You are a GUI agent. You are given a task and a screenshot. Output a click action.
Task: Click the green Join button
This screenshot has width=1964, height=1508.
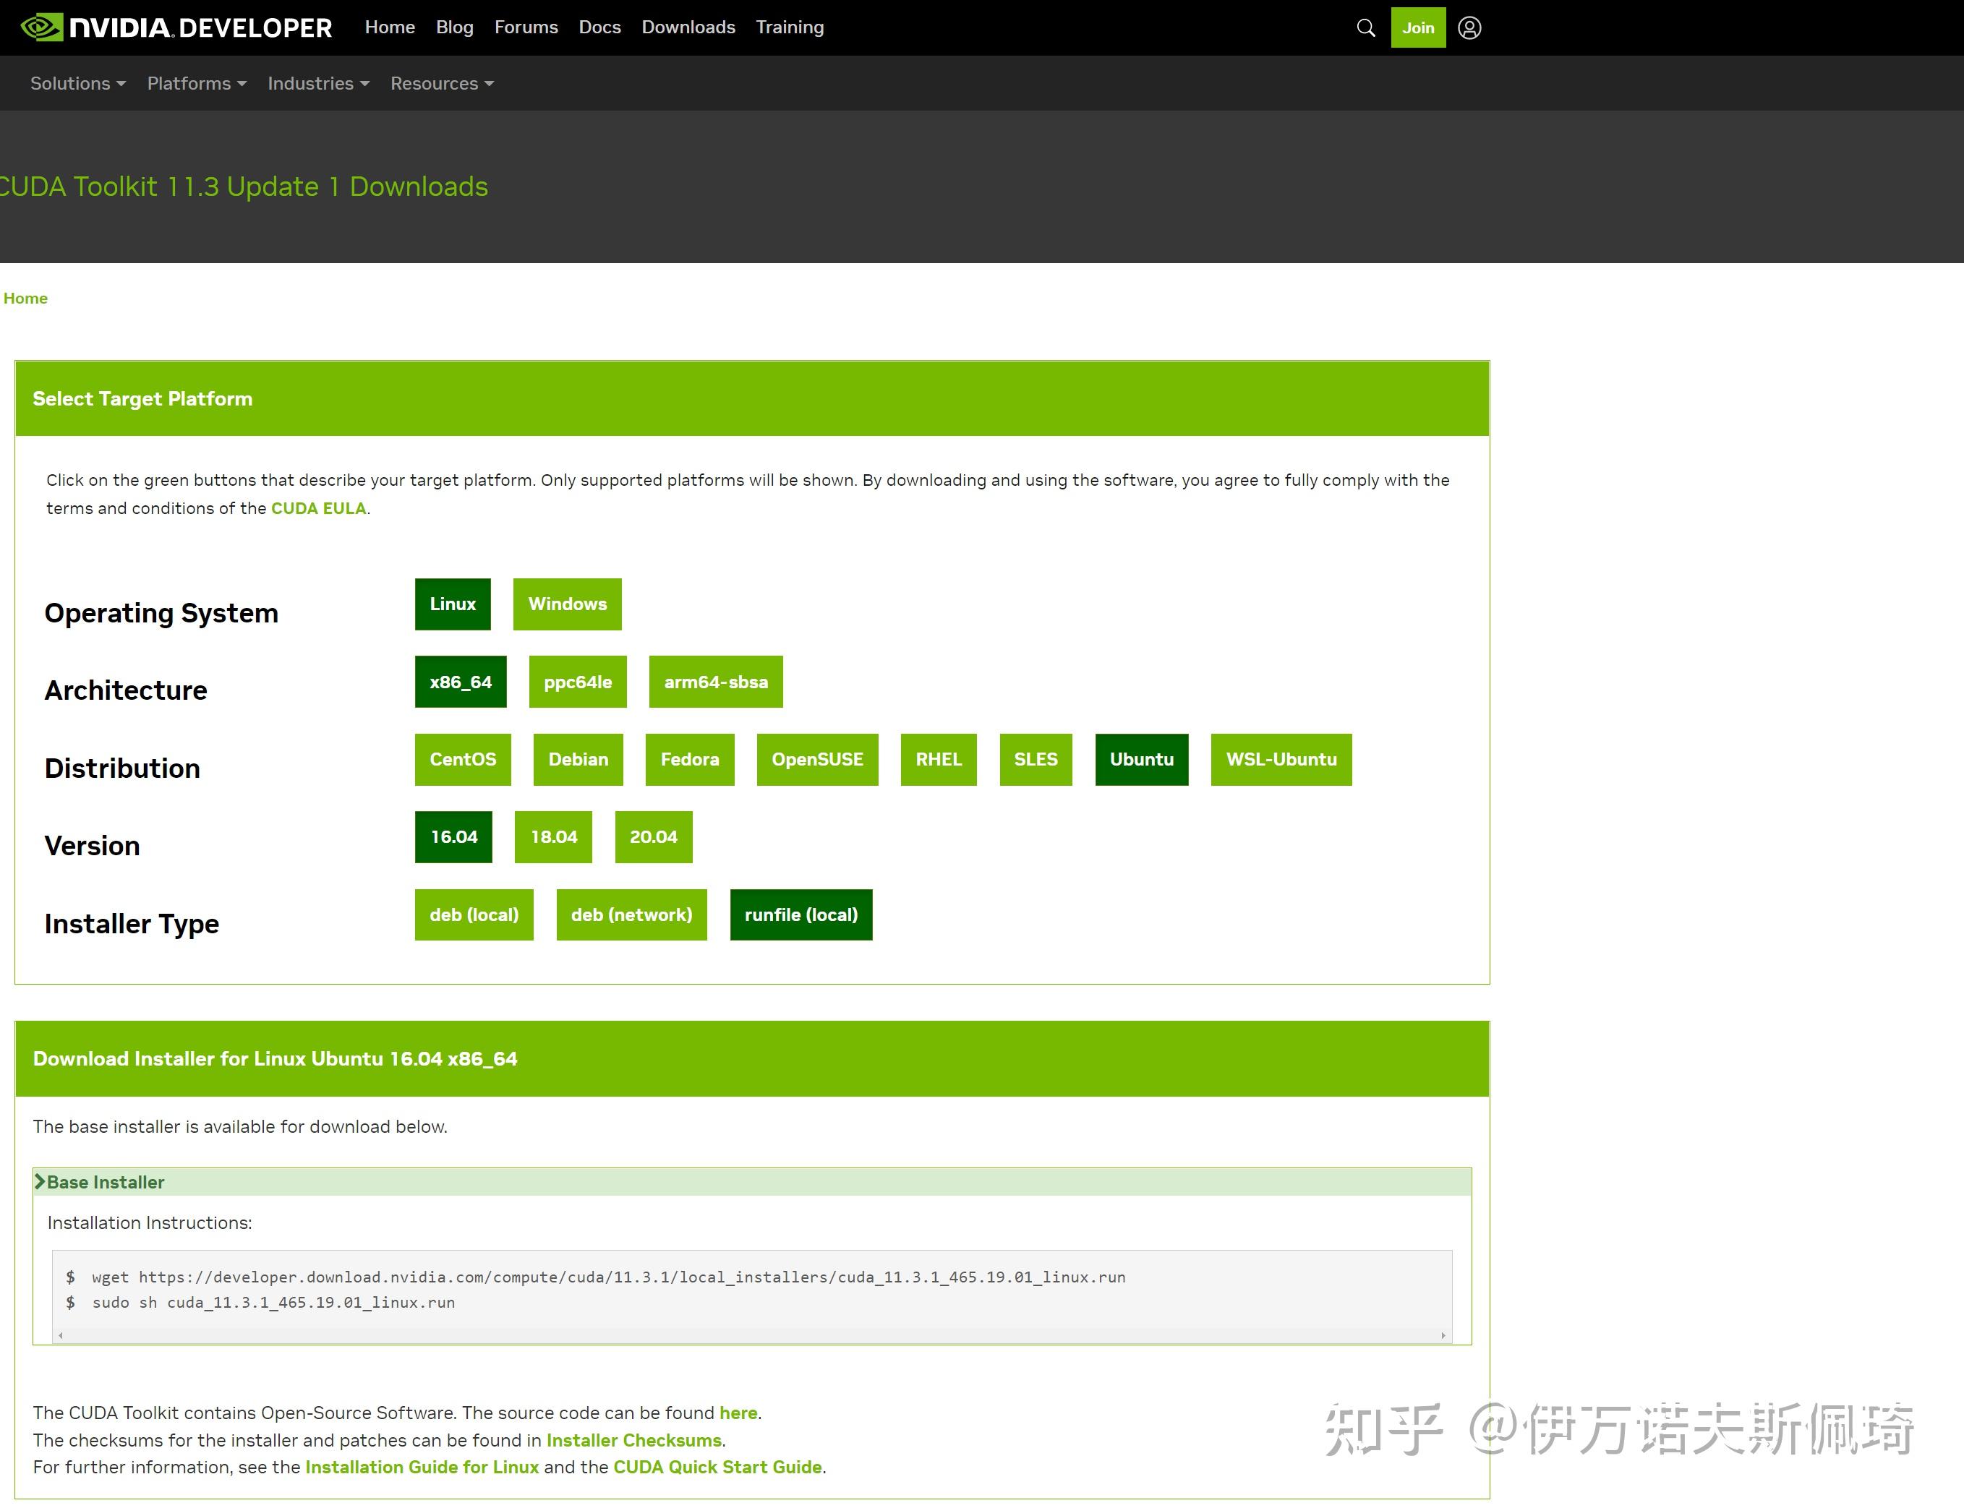coord(1417,27)
